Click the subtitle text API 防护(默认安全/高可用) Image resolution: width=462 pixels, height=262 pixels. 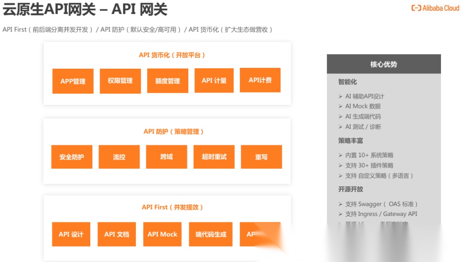(x=141, y=30)
